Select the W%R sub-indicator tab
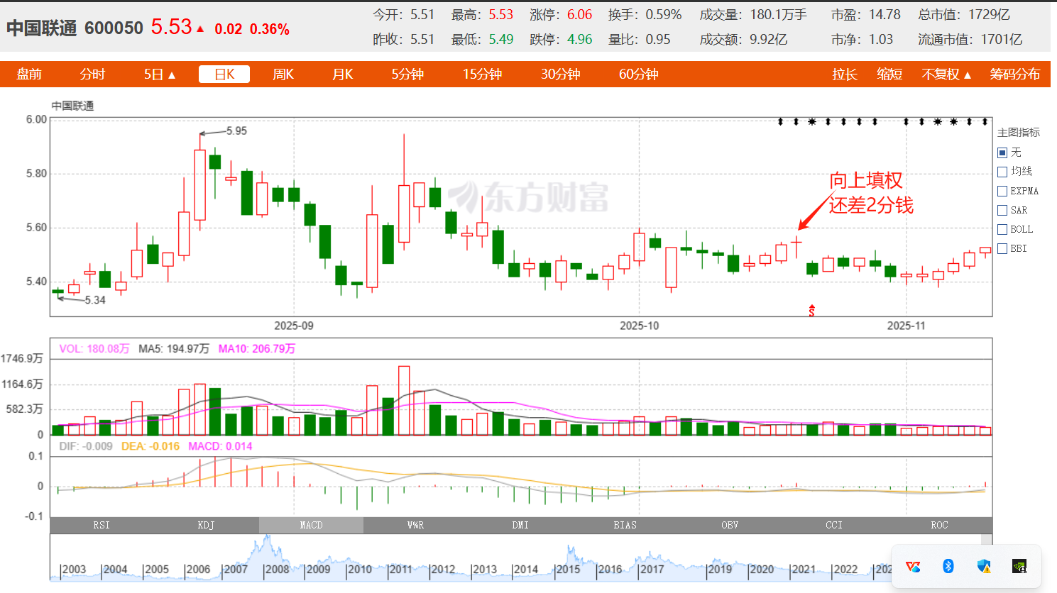This screenshot has width=1057, height=593. click(416, 525)
